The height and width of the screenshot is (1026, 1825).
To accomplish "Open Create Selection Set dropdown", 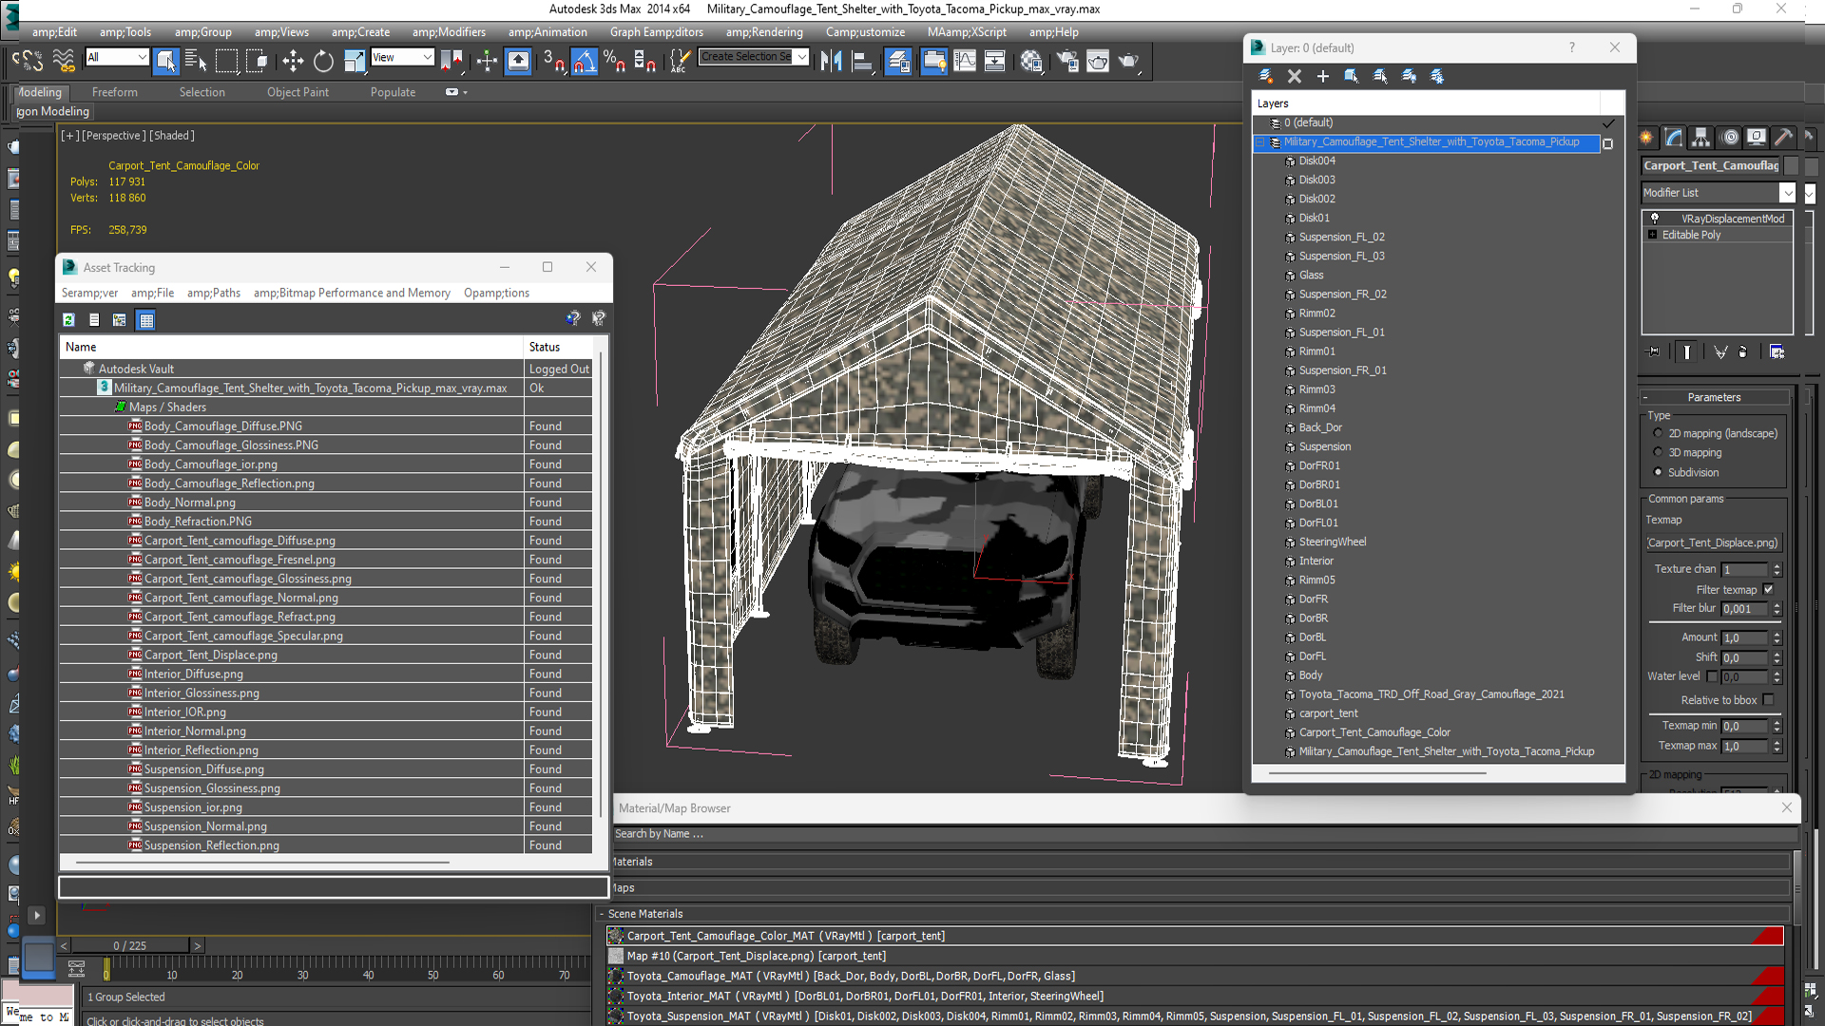I will (x=802, y=57).
